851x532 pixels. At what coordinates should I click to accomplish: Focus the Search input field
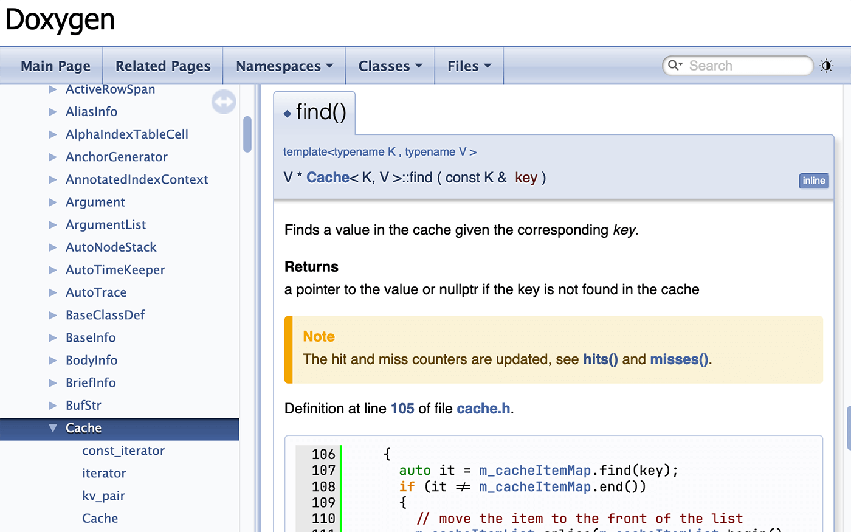tap(748, 66)
